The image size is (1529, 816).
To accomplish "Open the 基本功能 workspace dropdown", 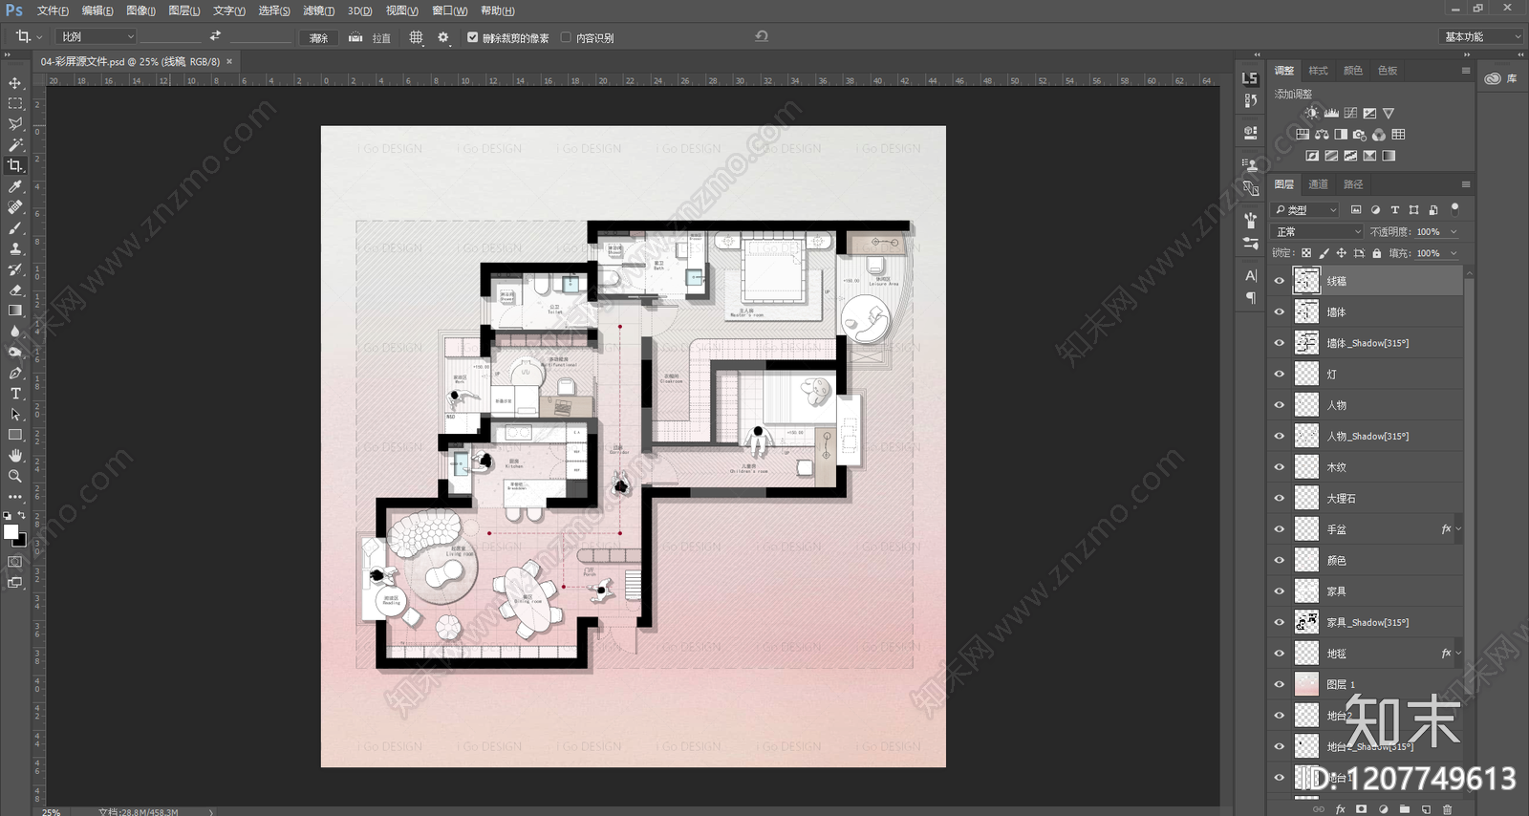I will [x=1480, y=36].
